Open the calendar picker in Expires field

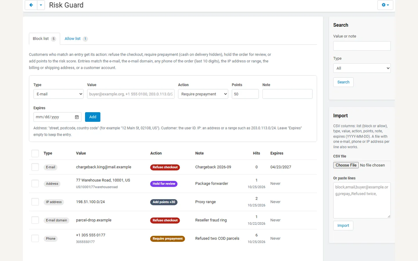(x=77, y=117)
